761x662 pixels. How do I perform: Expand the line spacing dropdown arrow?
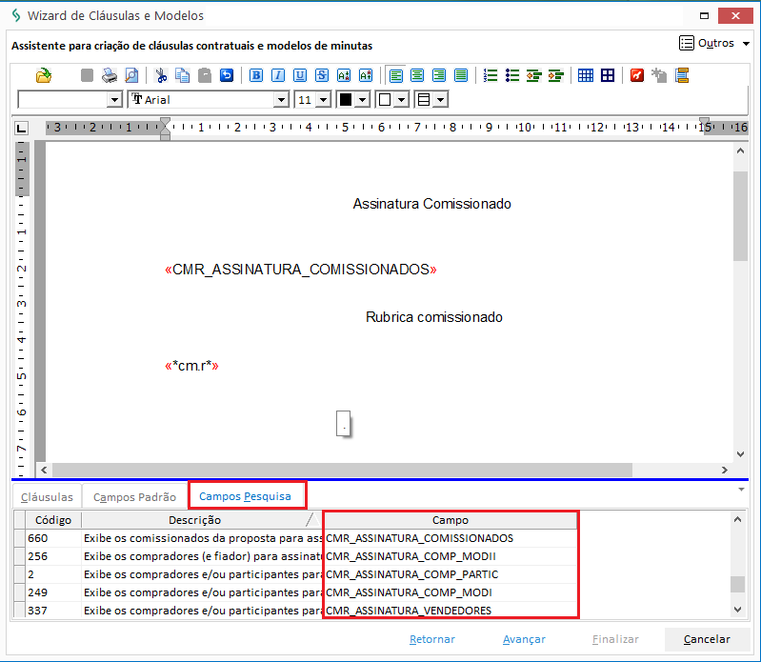[440, 100]
